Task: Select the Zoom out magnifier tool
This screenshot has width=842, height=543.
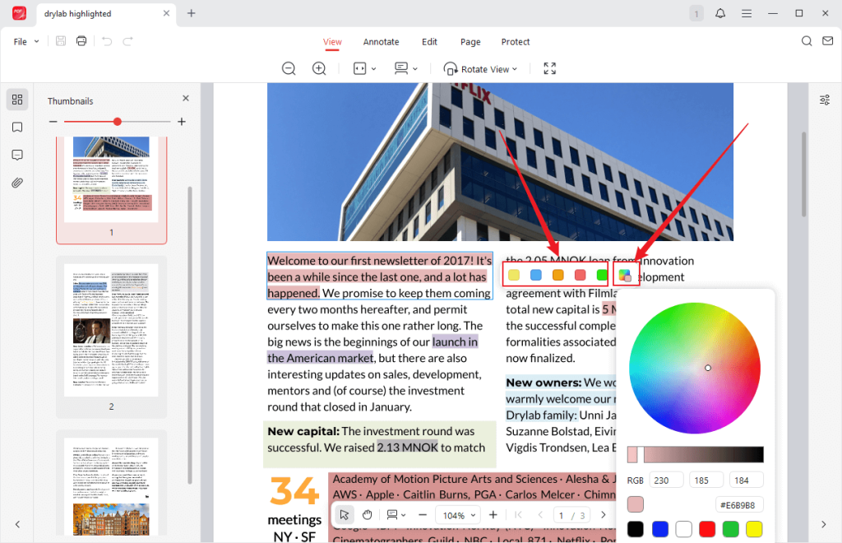Action: [x=289, y=68]
